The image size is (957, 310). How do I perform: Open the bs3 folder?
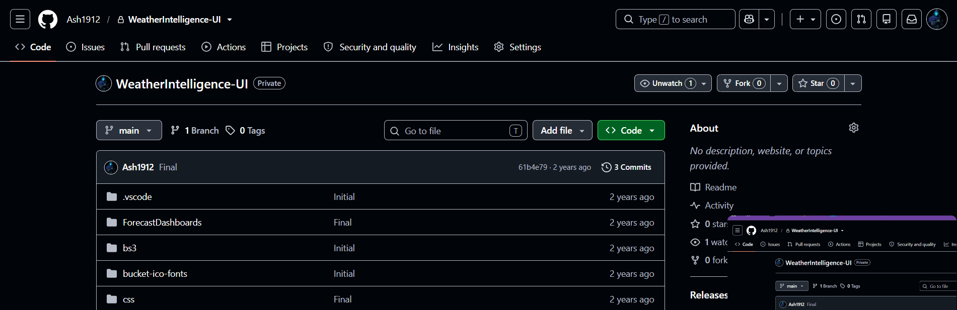[x=129, y=248]
